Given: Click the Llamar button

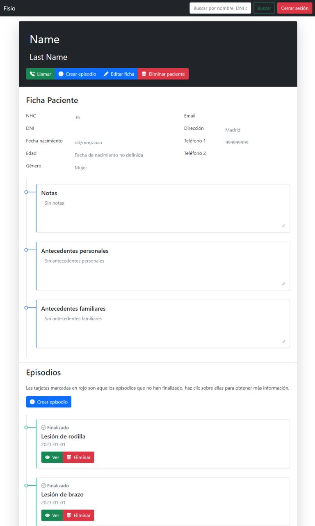Looking at the screenshot, I should (40, 74).
